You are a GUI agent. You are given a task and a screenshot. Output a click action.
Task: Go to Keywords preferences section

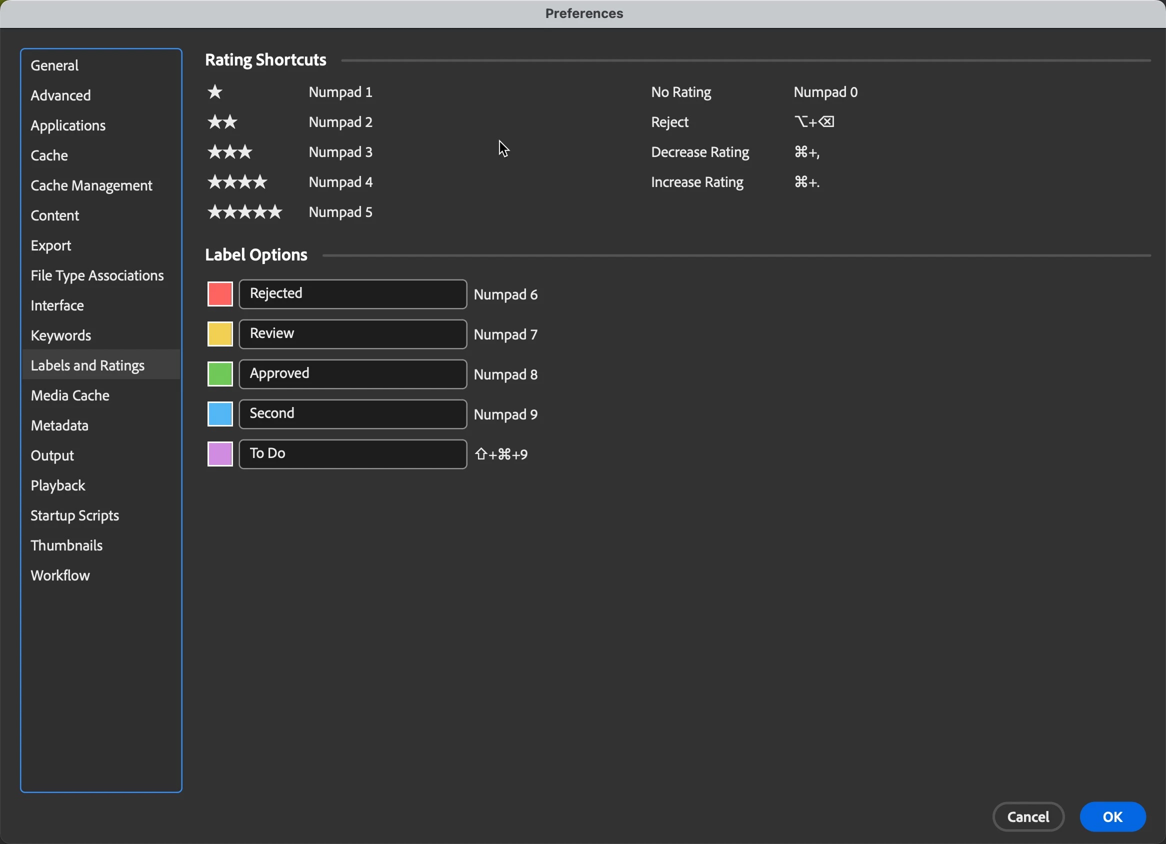coord(60,335)
